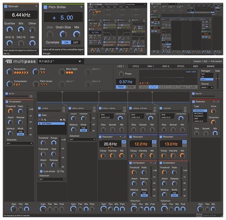
Task: Select the square LFO waveform icon
Action: click(163, 87)
